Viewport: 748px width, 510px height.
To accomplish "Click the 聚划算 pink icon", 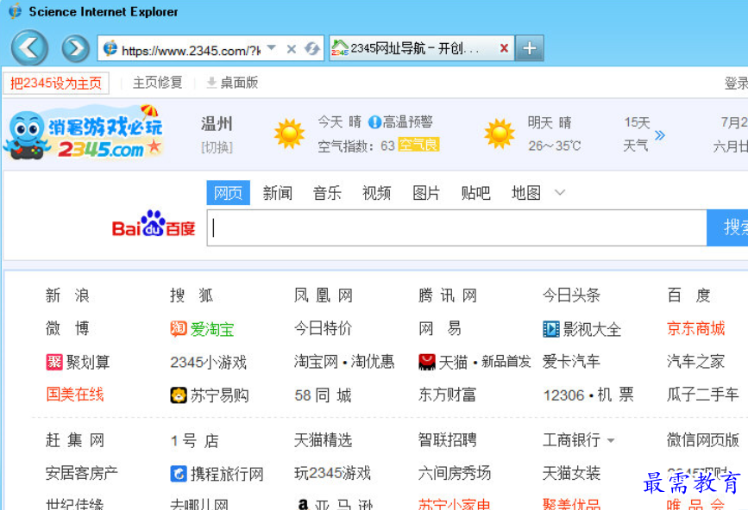I will [54, 362].
